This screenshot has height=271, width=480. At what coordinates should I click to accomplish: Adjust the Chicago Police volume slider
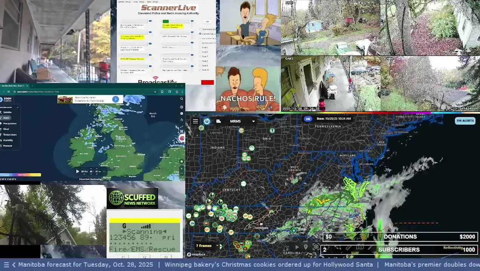(x=192, y=21)
